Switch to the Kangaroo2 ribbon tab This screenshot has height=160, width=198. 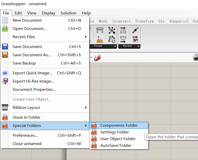point(179,21)
